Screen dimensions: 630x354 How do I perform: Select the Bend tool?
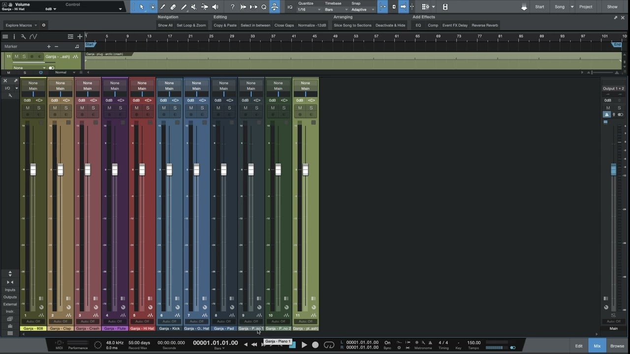click(x=204, y=7)
